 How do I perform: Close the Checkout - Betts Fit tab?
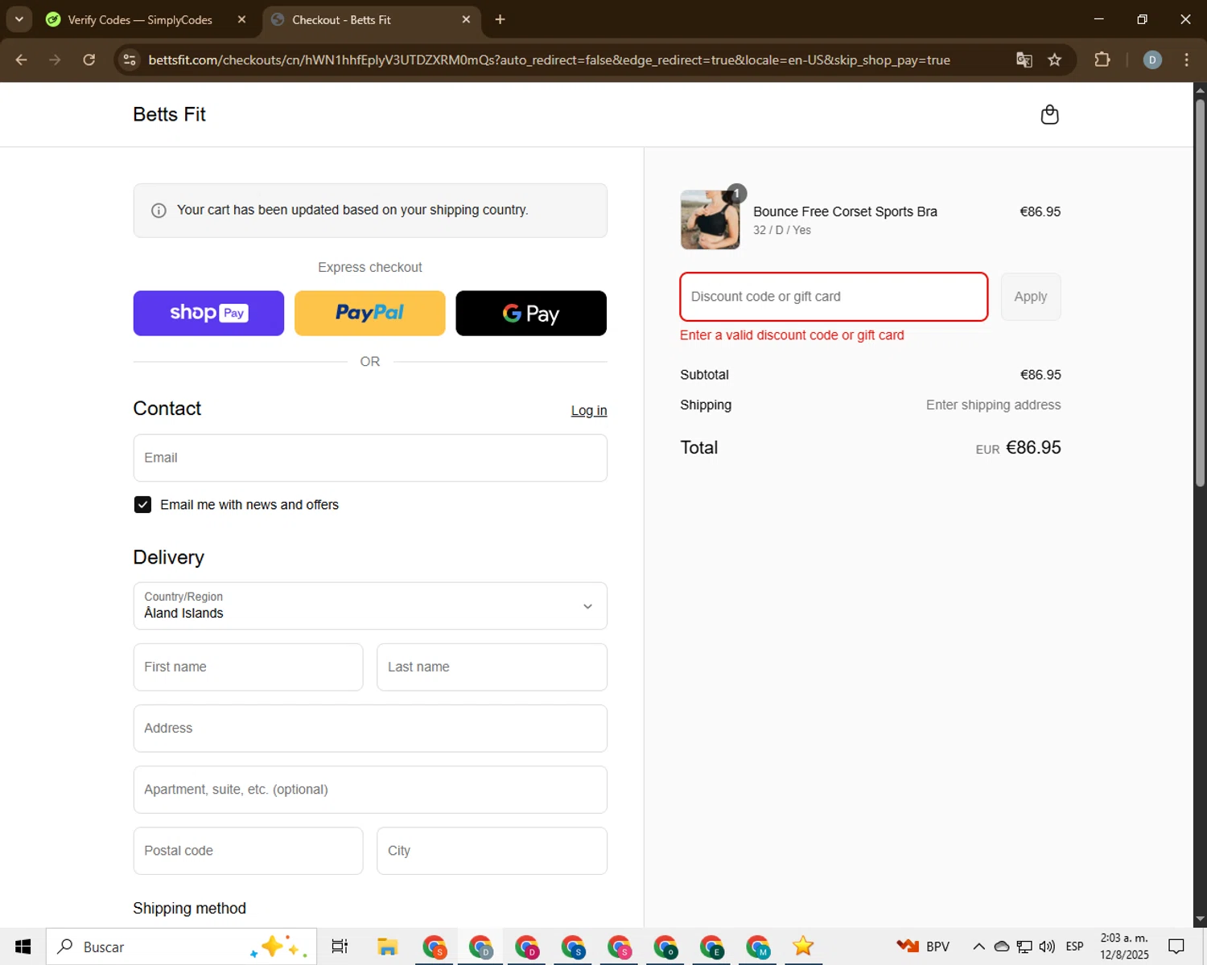pyautogui.click(x=466, y=19)
